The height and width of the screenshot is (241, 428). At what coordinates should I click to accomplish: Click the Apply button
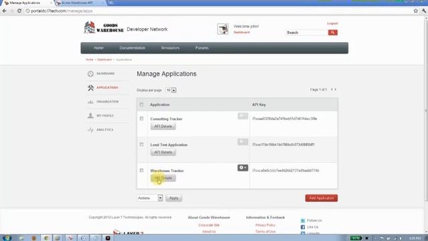[x=174, y=198]
